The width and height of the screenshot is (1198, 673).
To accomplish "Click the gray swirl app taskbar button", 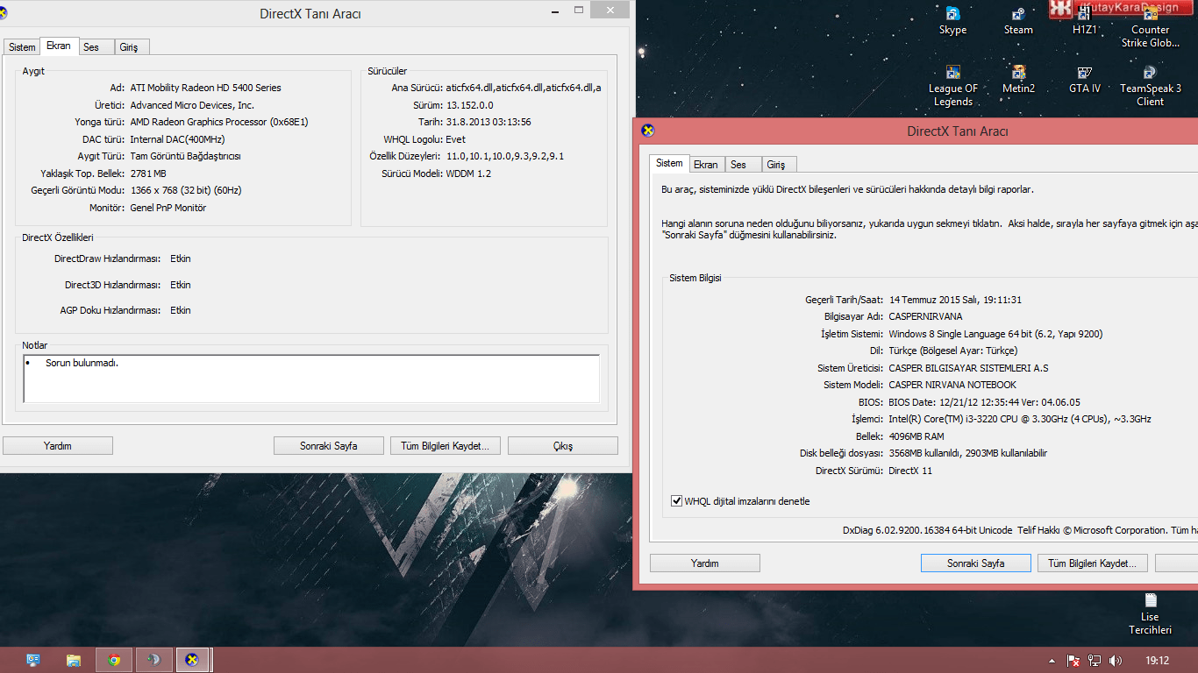I will pos(153,660).
